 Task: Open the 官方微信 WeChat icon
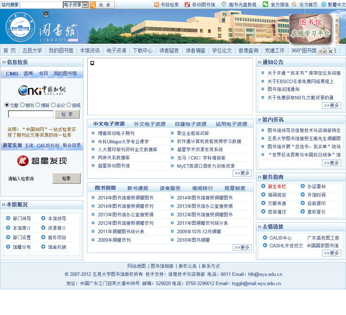click(x=265, y=5)
